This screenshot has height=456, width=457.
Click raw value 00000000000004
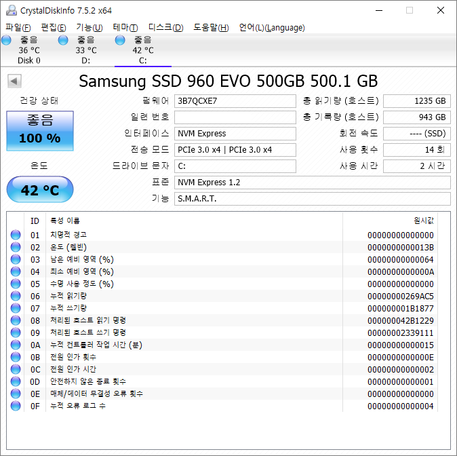401,406
